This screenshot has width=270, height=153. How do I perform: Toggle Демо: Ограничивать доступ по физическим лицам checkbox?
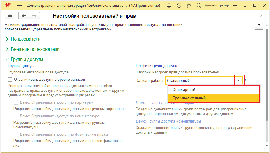point(16,134)
